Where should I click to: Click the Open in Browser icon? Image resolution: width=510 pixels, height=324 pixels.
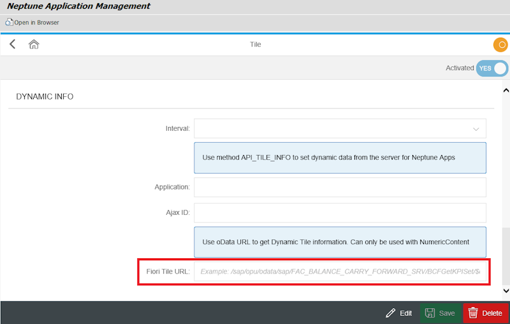tap(9, 22)
